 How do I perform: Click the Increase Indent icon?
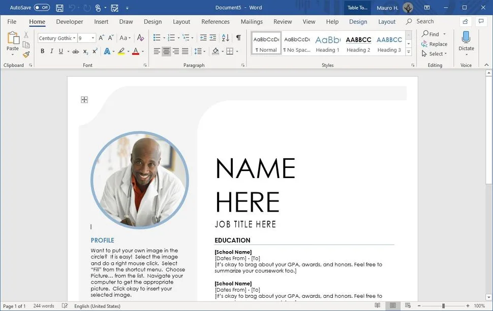click(x=213, y=38)
